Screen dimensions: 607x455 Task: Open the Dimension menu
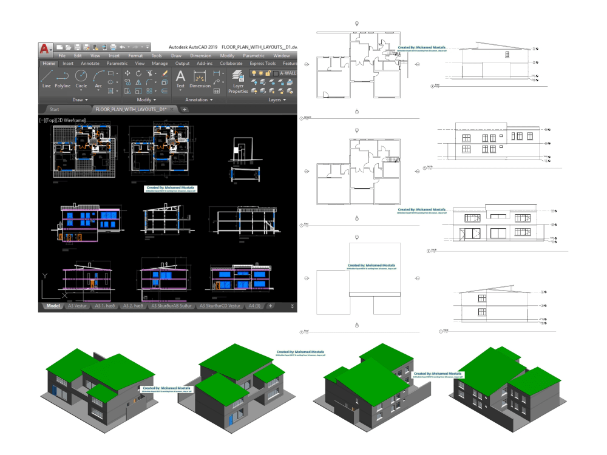pyautogui.click(x=201, y=56)
